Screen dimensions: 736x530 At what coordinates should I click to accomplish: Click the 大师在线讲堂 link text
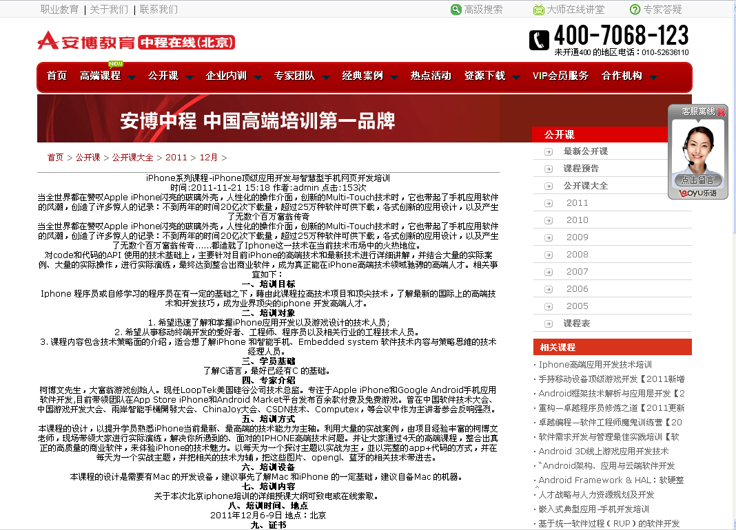point(576,10)
